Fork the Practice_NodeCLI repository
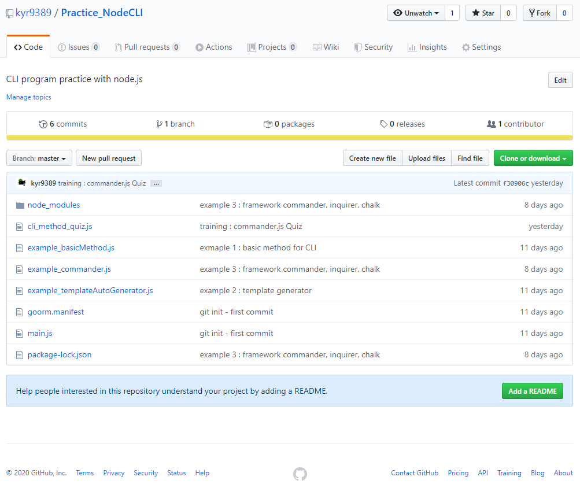 [x=540, y=13]
